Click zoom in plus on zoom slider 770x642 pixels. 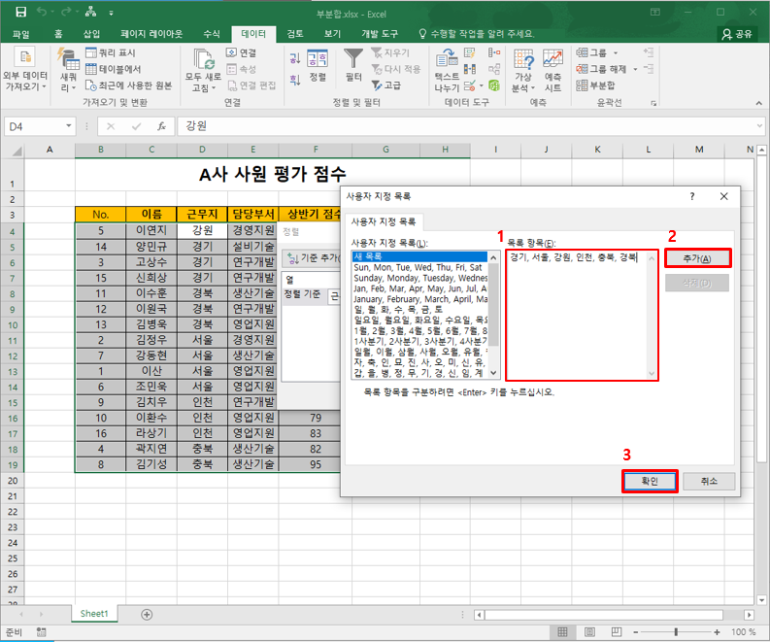(717, 632)
